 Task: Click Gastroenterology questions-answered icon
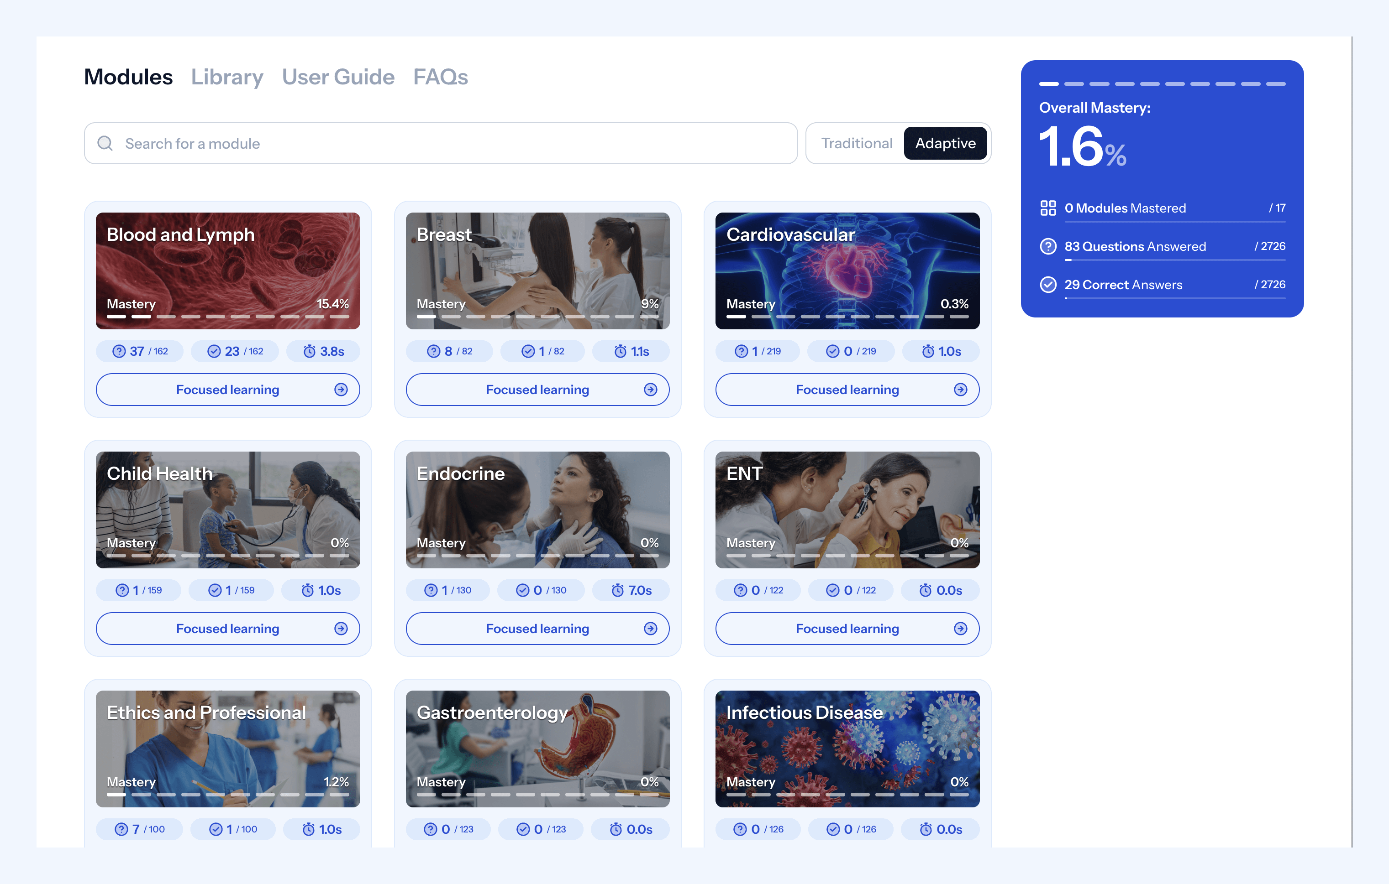pos(430,829)
